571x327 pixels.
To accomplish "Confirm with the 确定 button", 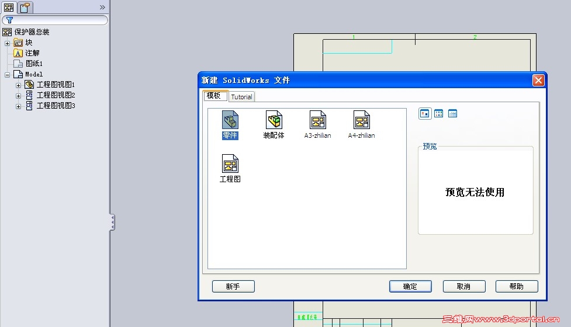I will click(x=410, y=286).
